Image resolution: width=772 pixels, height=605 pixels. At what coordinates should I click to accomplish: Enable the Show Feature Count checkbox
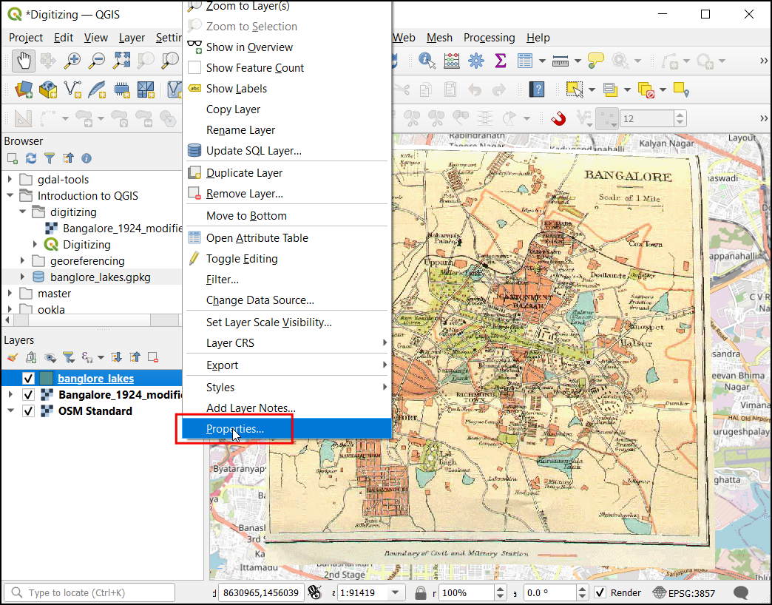195,67
